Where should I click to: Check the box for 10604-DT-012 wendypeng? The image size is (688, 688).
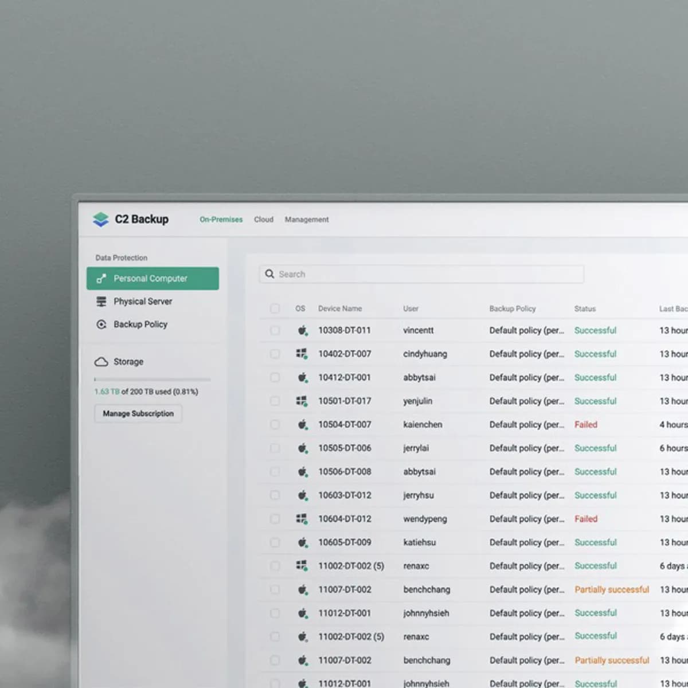(275, 519)
